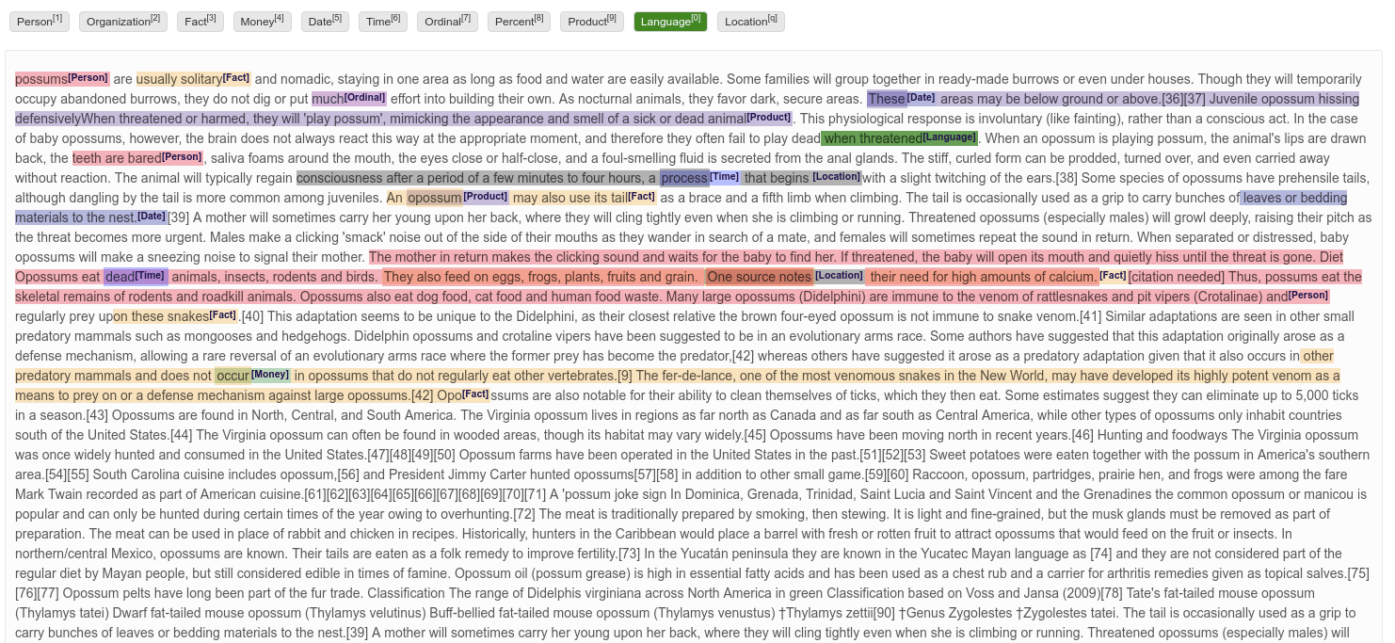
Task: Activate the Organization label
Action: 122,21
